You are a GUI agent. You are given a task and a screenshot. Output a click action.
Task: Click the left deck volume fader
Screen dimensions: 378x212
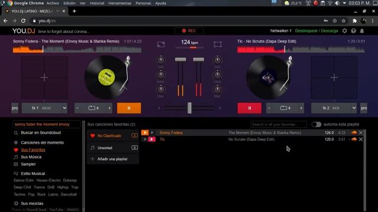tap(180, 59)
